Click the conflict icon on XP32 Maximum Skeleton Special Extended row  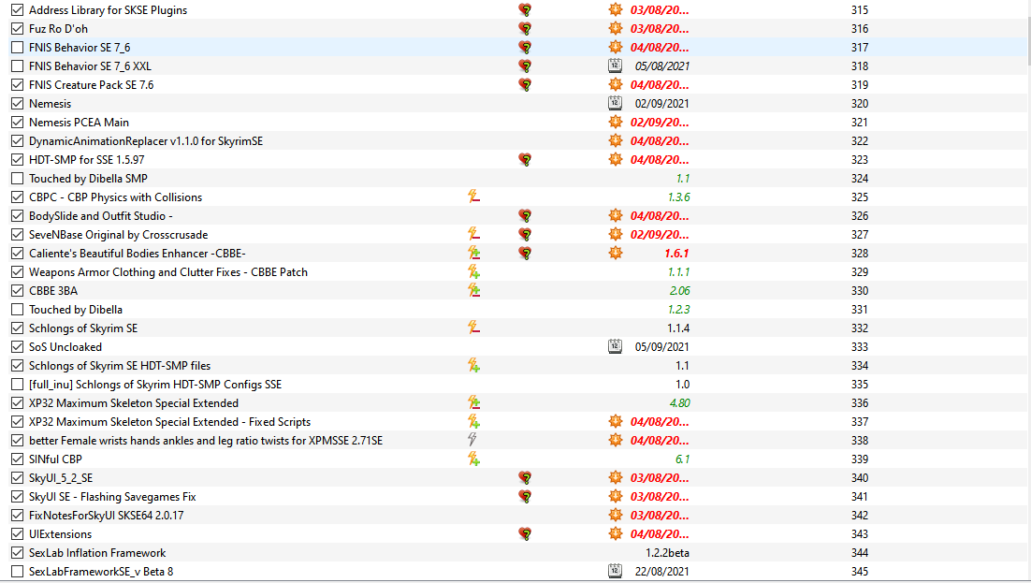point(473,402)
